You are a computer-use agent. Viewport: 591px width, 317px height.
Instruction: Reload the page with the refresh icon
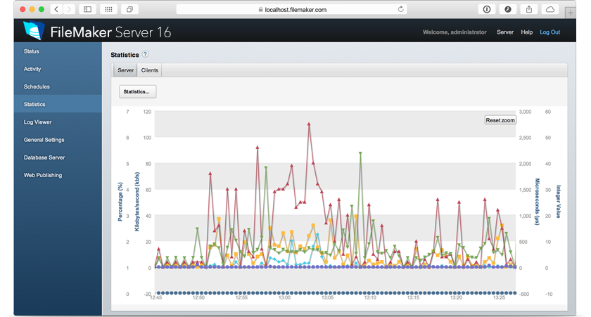(x=401, y=9)
